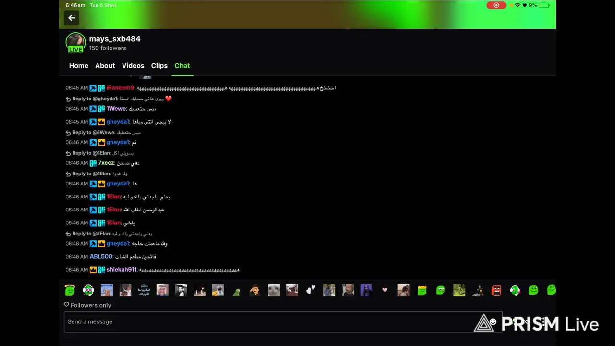The height and width of the screenshot is (346, 615).
Task: Tap the back arrow button
Action: click(x=72, y=18)
